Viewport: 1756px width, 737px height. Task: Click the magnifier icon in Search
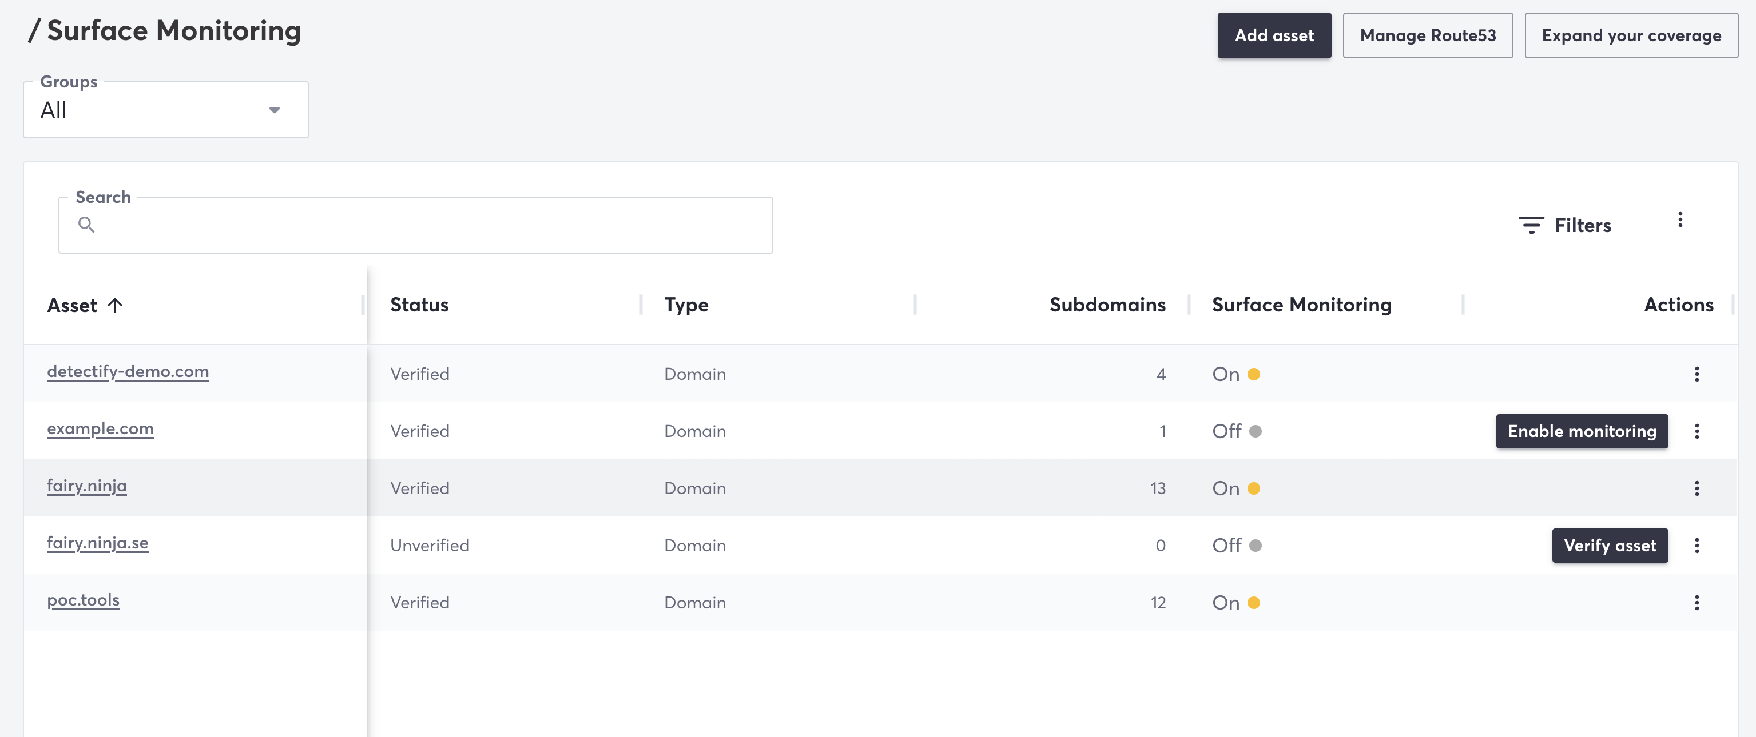(x=86, y=224)
